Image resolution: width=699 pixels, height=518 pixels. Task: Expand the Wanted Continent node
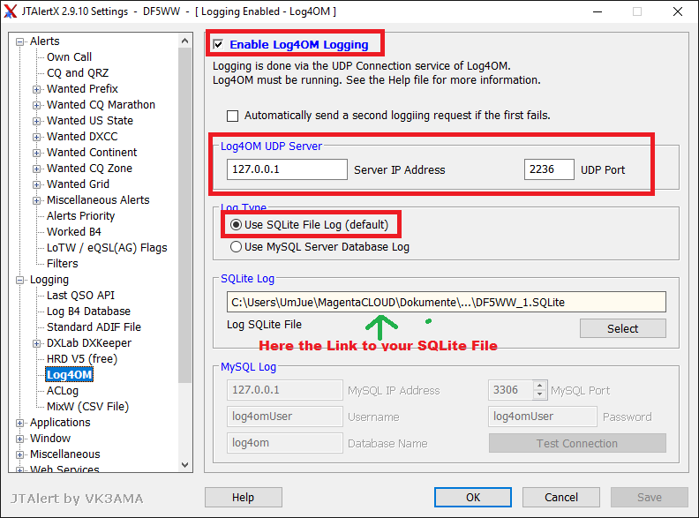36,153
